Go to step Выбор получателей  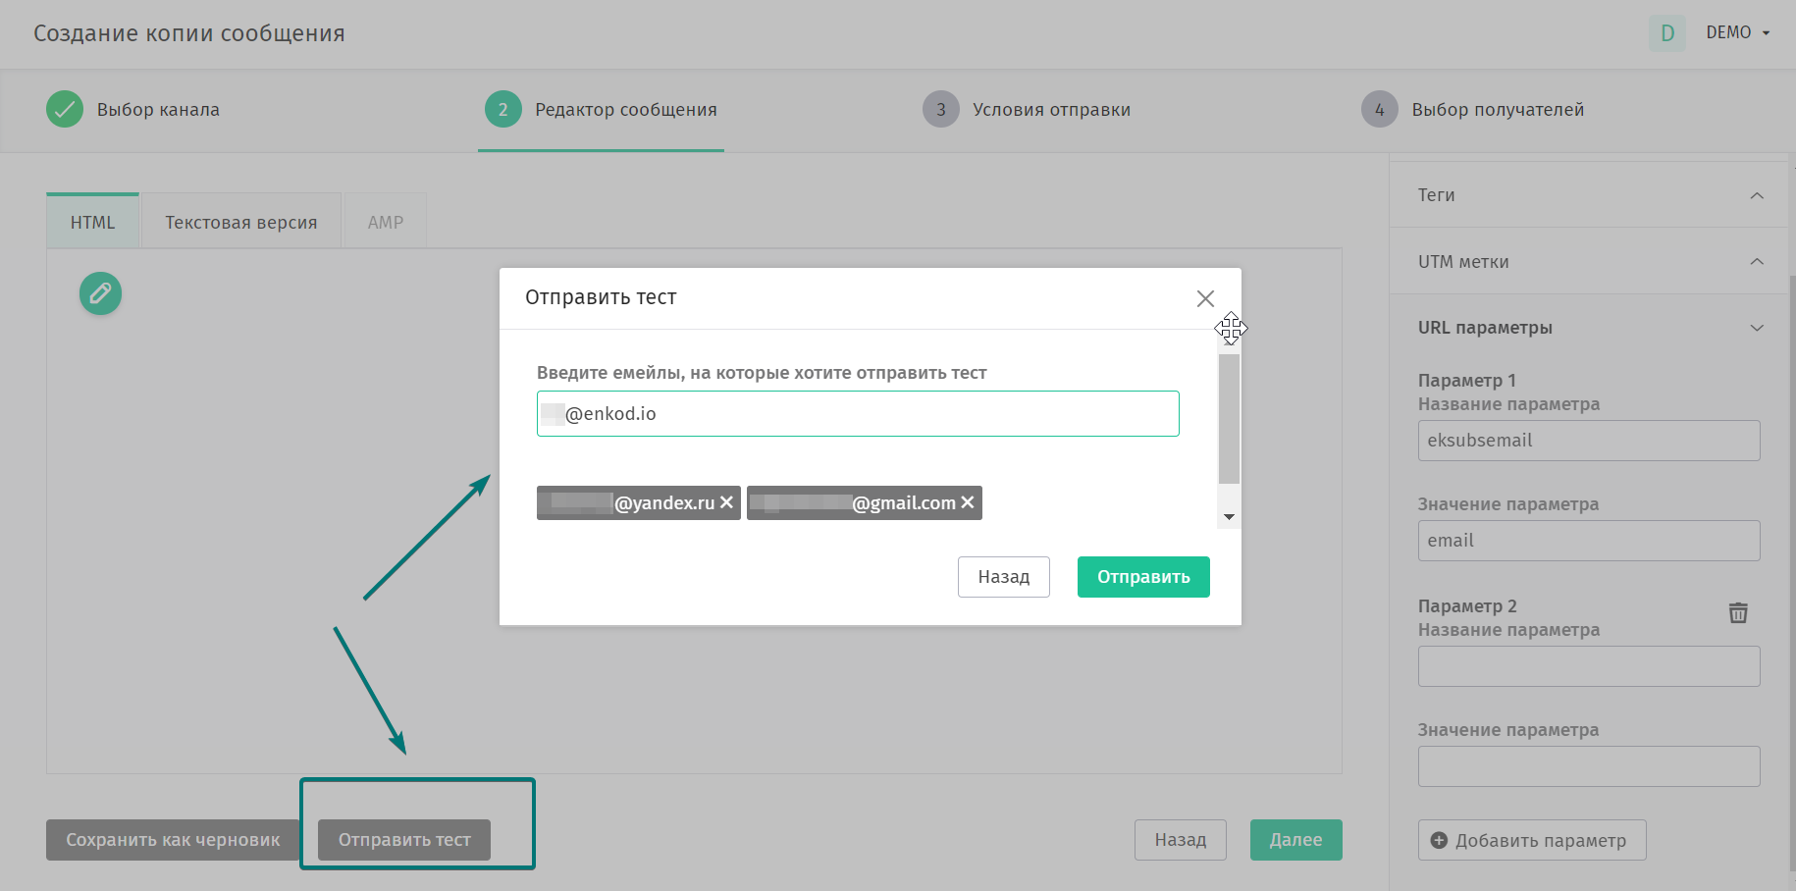coord(1473,110)
